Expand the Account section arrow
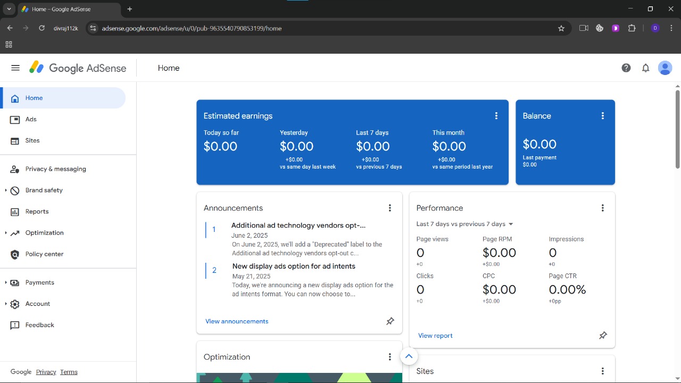The height and width of the screenshot is (383, 681). pos(6,304)
